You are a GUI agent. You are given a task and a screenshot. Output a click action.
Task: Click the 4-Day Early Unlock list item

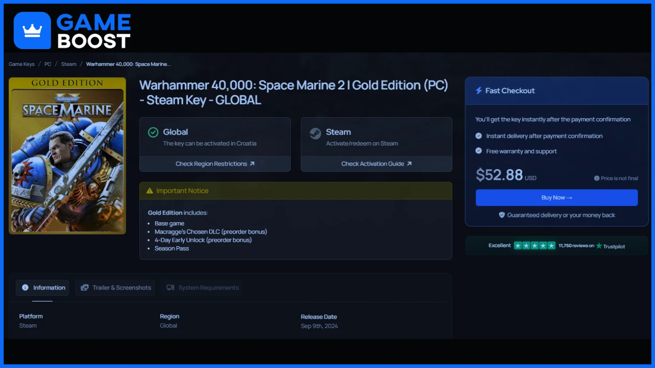tap(203, 240)
